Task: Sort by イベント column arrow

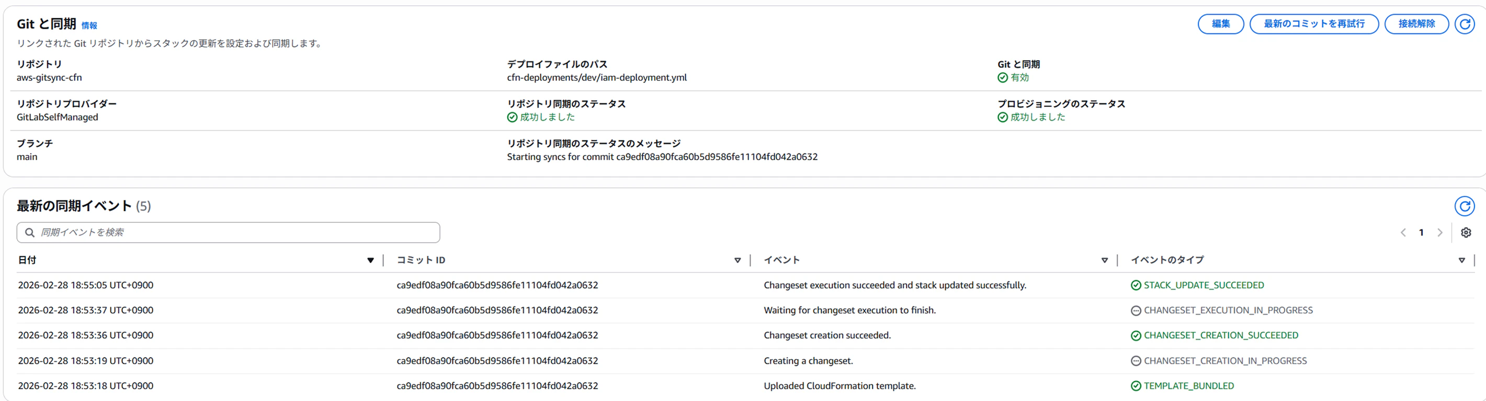Action: [x=1105, y=261]
